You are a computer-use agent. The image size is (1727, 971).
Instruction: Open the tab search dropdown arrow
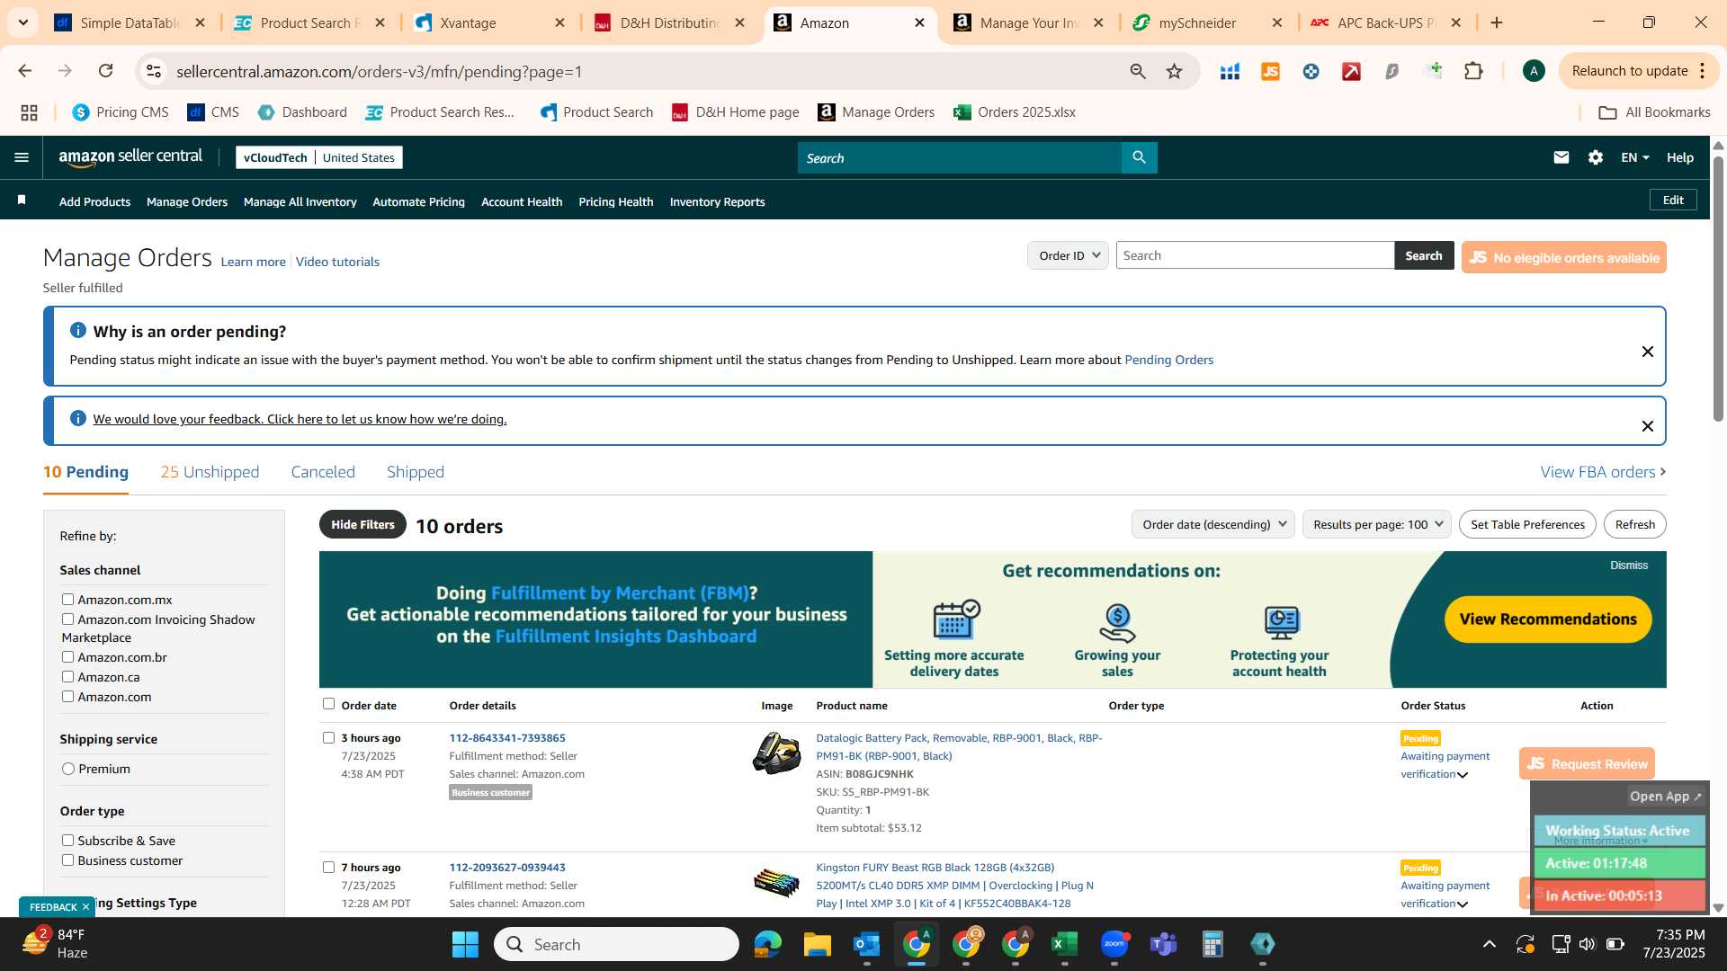[x=23, y=22]
